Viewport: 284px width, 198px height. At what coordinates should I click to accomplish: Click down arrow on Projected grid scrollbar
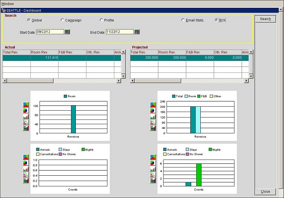click(x=251, y=76)
